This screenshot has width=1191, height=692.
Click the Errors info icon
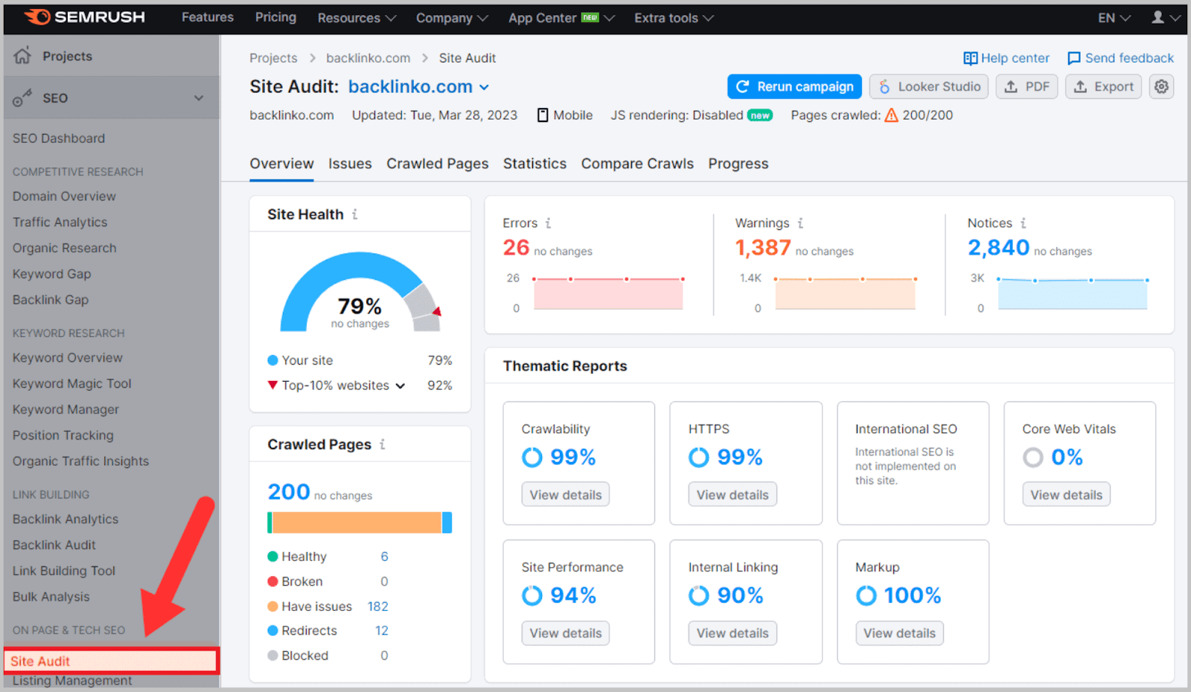[x=548, y=222]
